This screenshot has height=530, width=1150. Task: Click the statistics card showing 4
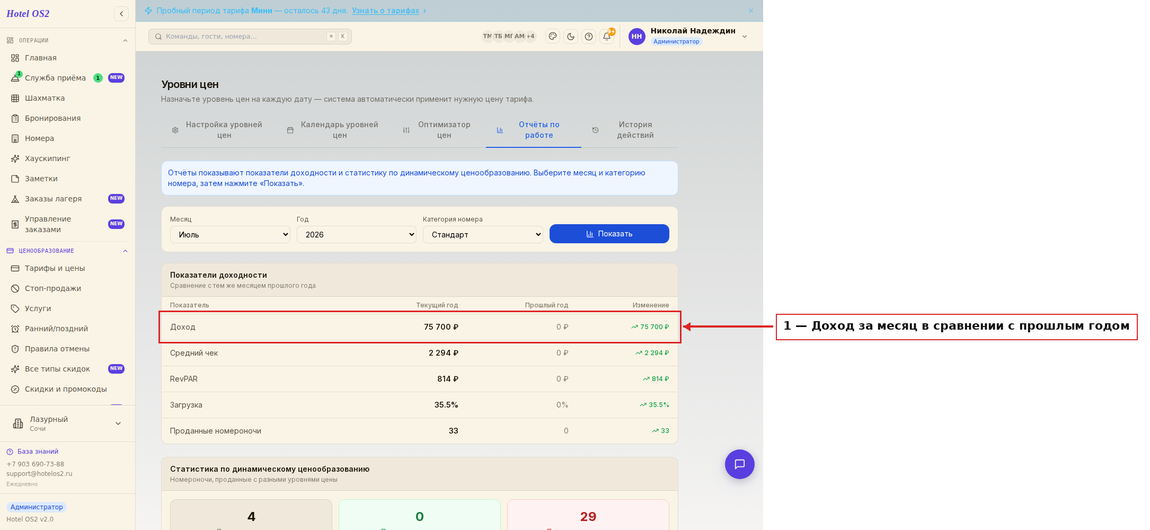pyautogui.click(x=251, y=515)
